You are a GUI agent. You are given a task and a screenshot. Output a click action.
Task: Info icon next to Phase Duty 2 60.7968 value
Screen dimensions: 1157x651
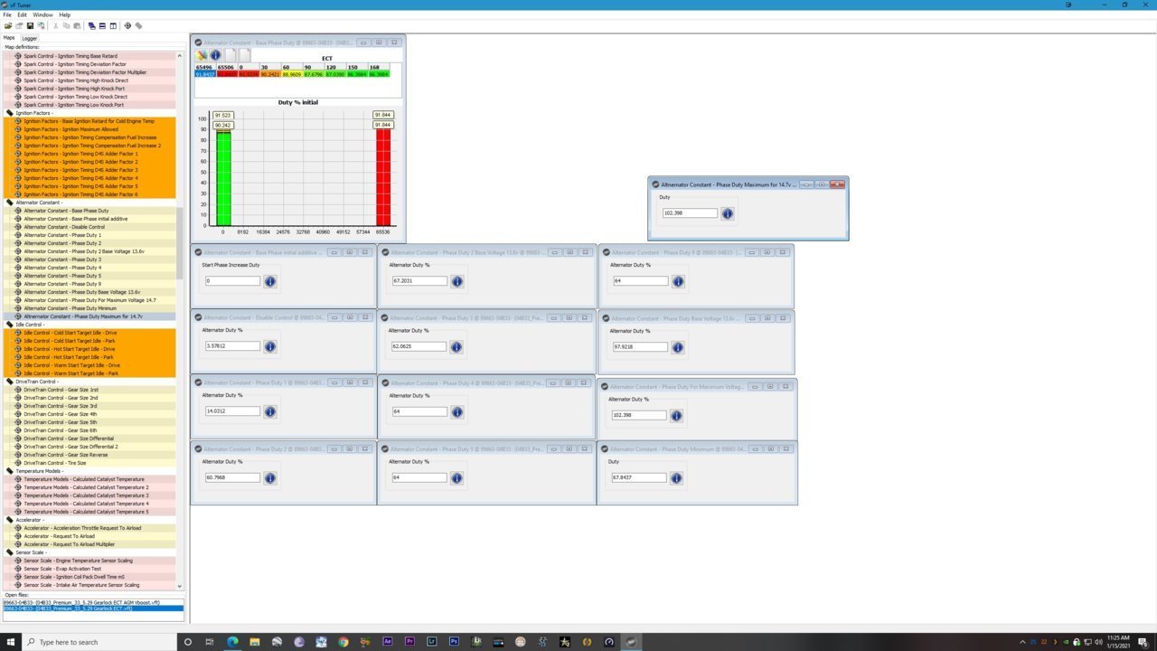(x=269, y=477)
